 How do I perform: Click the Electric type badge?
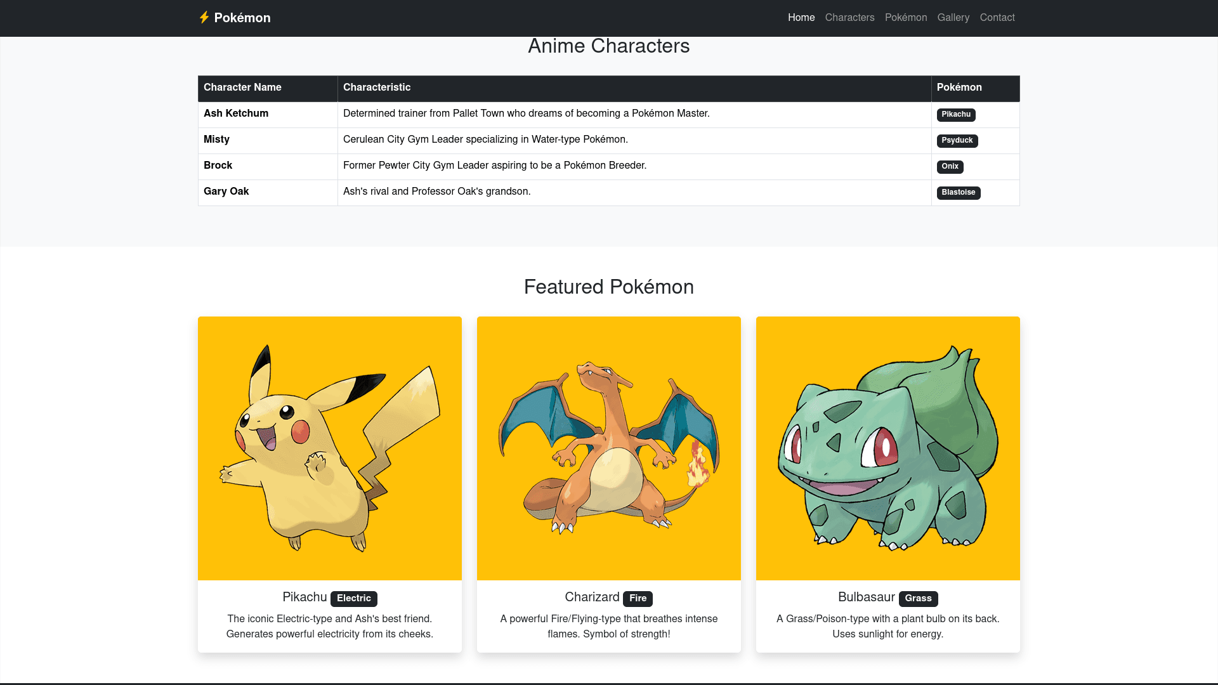point(354,599)
